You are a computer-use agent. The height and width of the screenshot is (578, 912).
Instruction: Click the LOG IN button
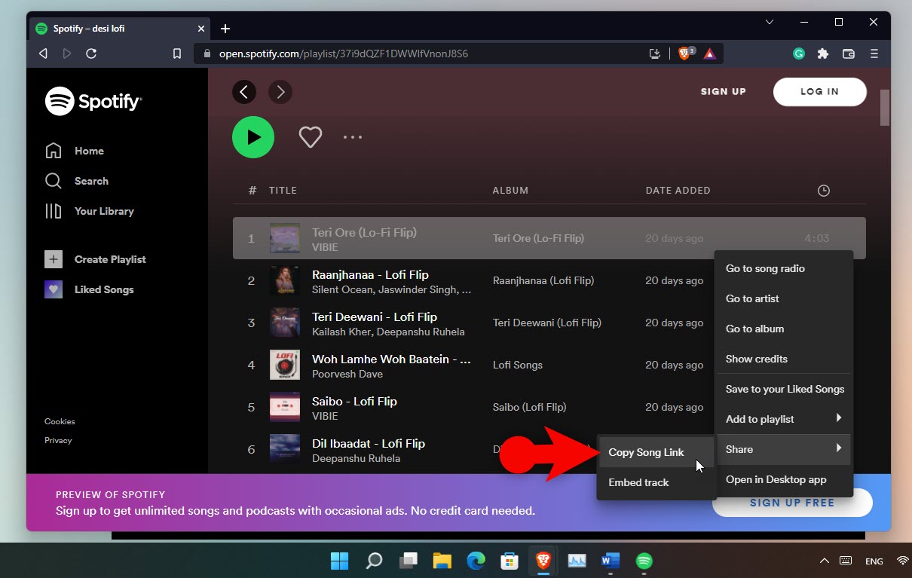pos(819,92)
